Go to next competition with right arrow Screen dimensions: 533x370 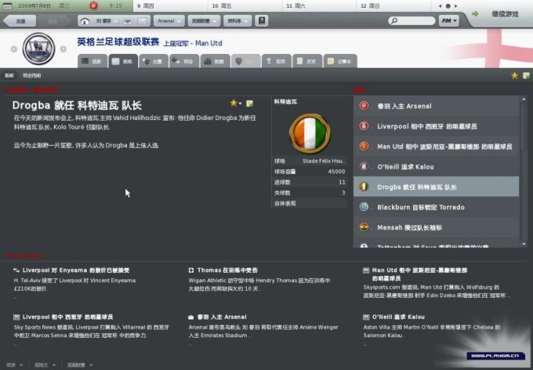click(x=63, y=49)
